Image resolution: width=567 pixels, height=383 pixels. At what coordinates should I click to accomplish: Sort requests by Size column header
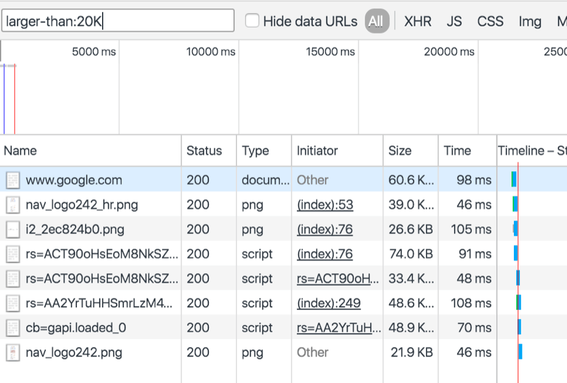pos(400,151)
